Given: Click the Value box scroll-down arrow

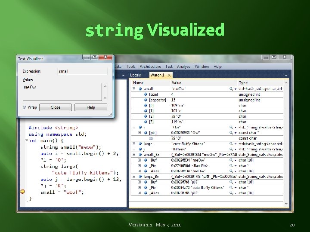Looking at the screenshot, I should pyautogui.click(x=105, y=98).
